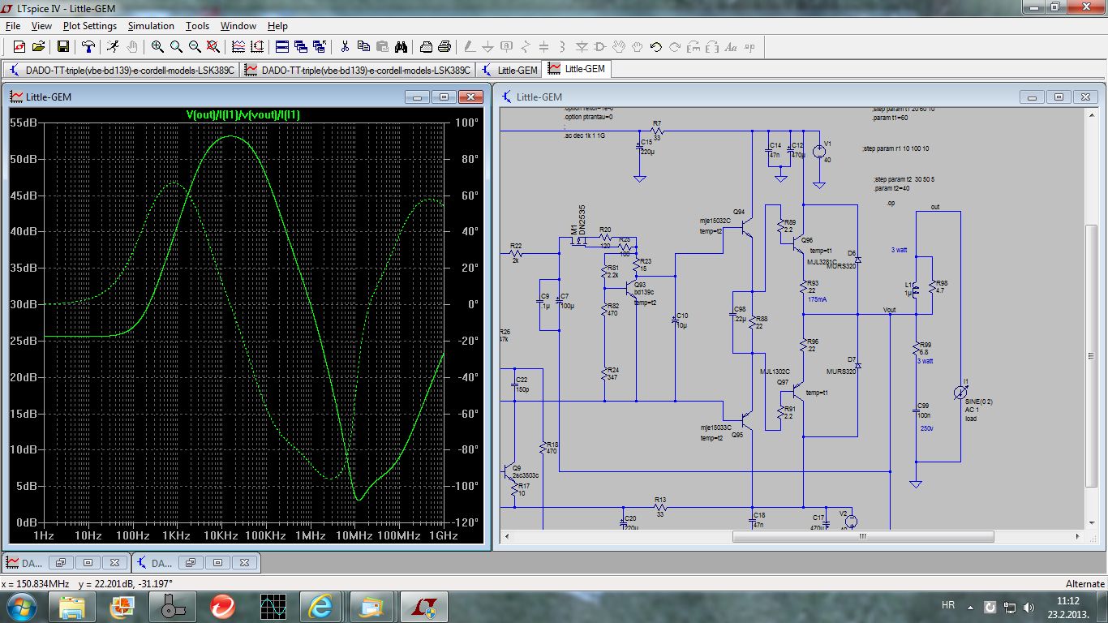Click the Place Ground icon
The image size is (1108, 623).
pyautogui.click(x=488, y=47)
